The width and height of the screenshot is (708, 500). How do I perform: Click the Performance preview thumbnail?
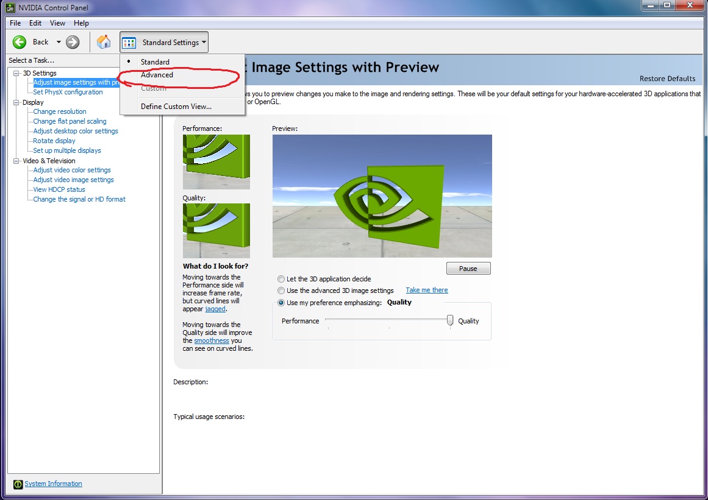coord(216,162)
